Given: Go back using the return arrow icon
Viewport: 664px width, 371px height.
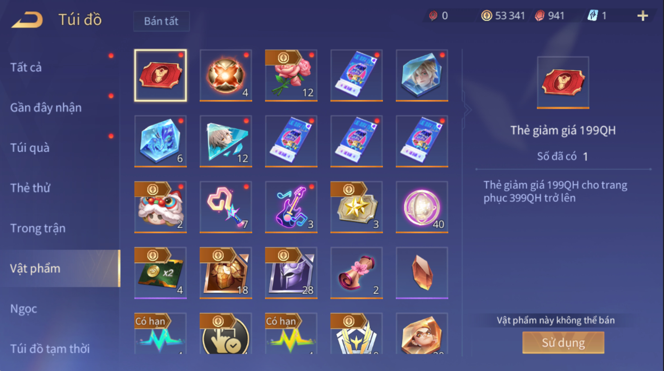Looking at the screenshot, I should (27, 20).
